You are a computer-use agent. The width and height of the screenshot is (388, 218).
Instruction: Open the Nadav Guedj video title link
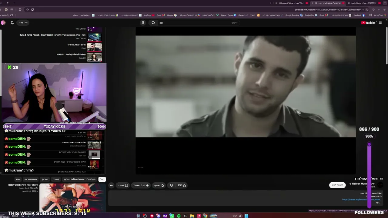pyautogui.click(x=23, y=185)
